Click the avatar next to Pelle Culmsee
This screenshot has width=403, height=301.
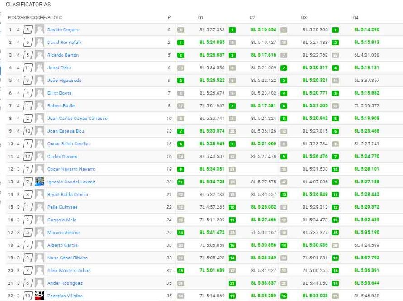pyautogui.click(x=39, y=207)
